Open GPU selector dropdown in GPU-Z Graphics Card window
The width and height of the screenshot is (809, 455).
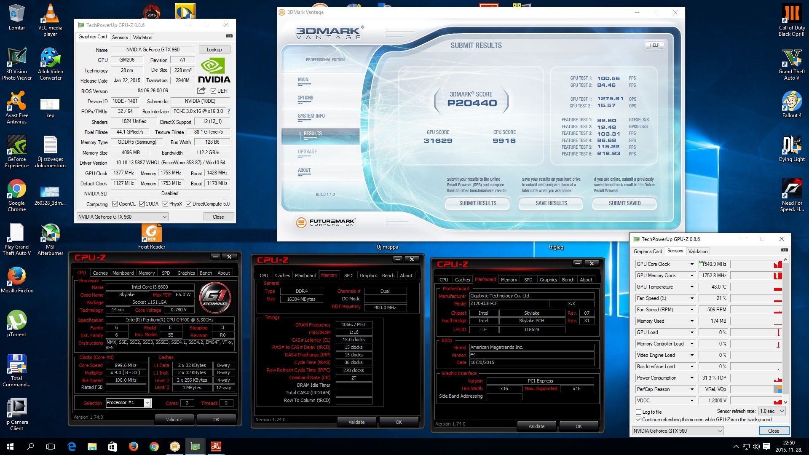tap(122, 217)
